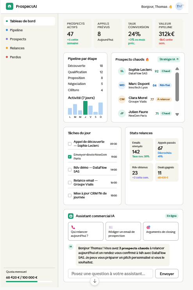Check the Relance email Groupe Vialis task
The height and width of the screenshot is (290, 193).
[x=70, y=182]
